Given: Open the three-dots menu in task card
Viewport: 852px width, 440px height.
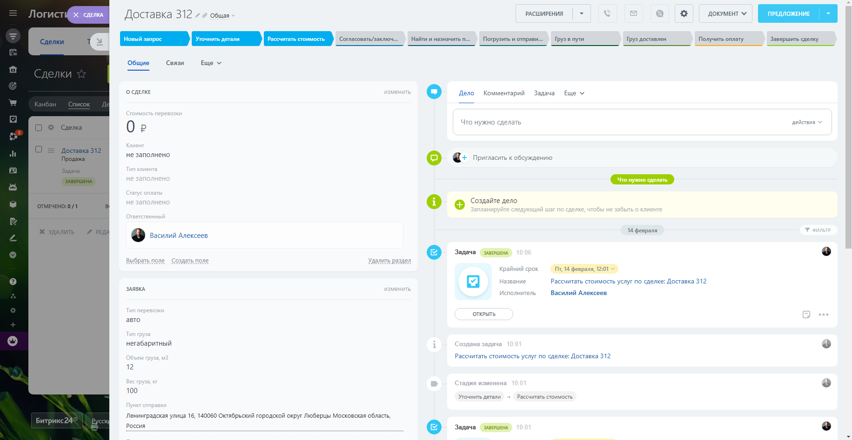Looking at the screenshot, I should pyautogui.click(x=823, y=315).
